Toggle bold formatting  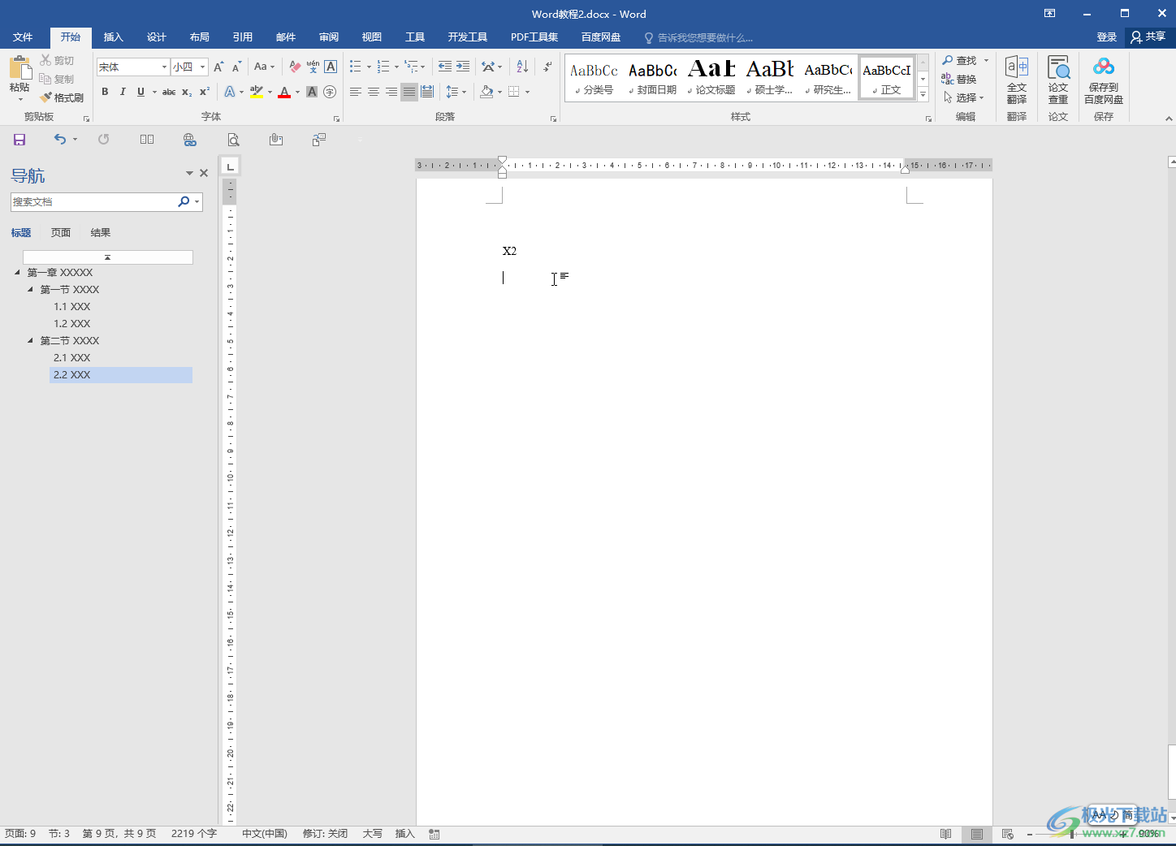tap(105, 92)
